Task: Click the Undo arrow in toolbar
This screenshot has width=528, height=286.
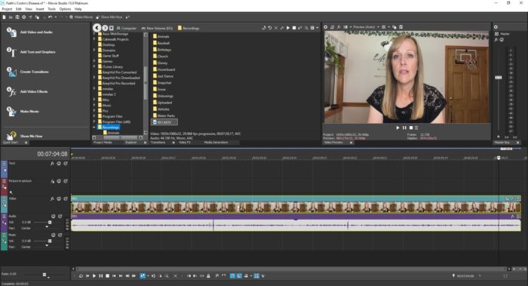Action: (x=51, y=17)
